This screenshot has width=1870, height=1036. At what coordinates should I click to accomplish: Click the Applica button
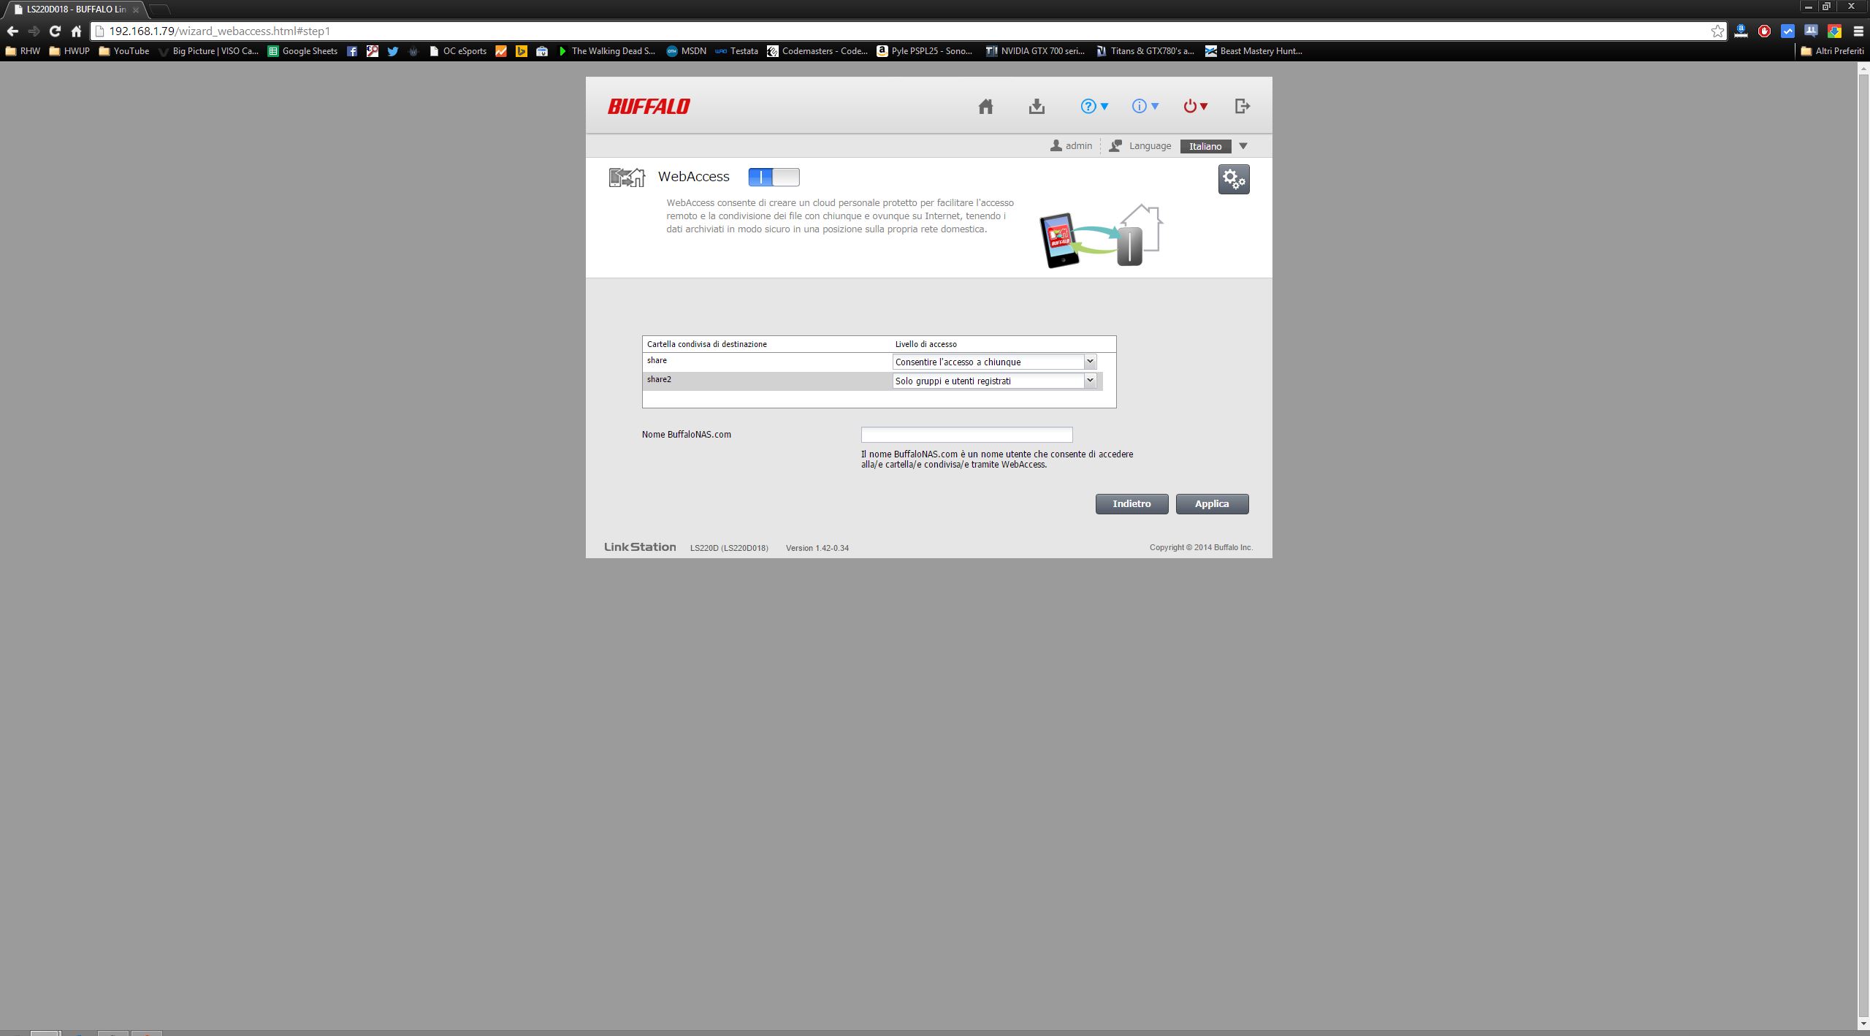click(x=1211, y=504)
